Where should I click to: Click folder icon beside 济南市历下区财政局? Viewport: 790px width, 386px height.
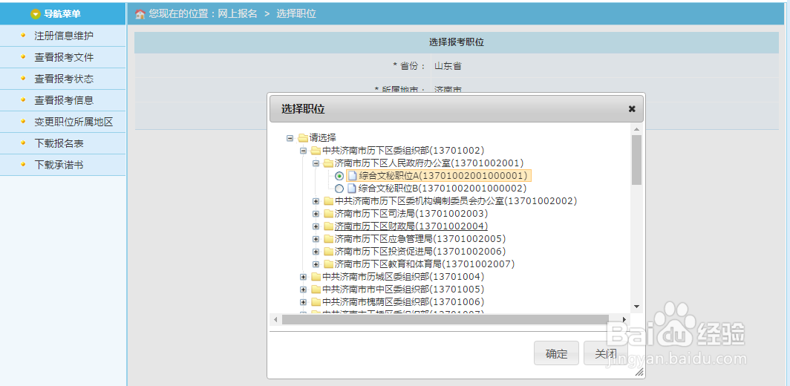(x=328, y=226)
